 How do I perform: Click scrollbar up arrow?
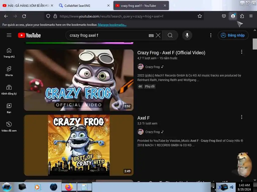coord(255,30)
